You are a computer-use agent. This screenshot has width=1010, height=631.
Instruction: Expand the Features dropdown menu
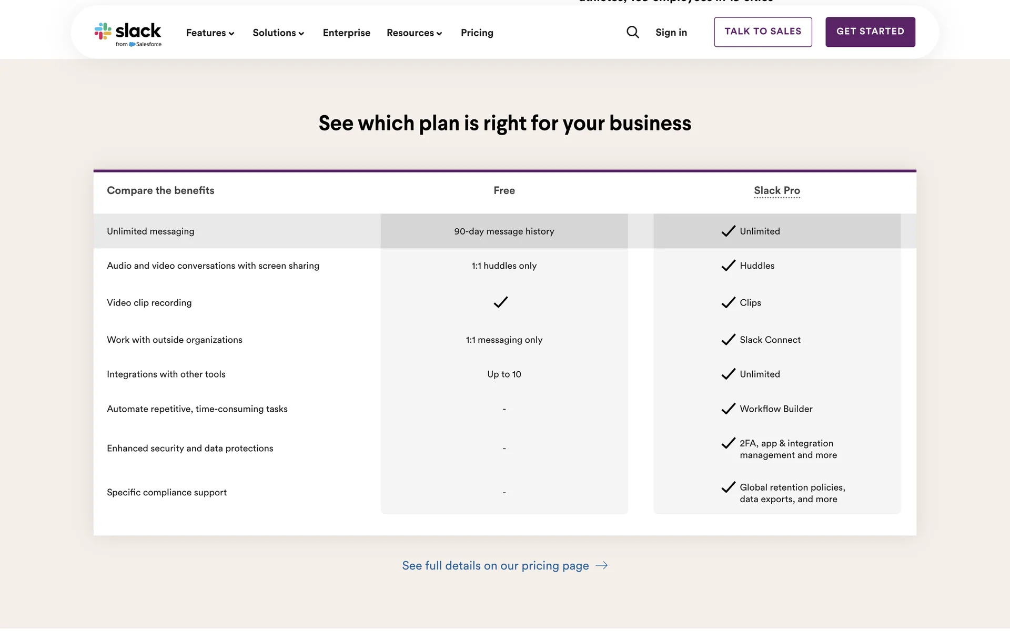pos(210,33)
